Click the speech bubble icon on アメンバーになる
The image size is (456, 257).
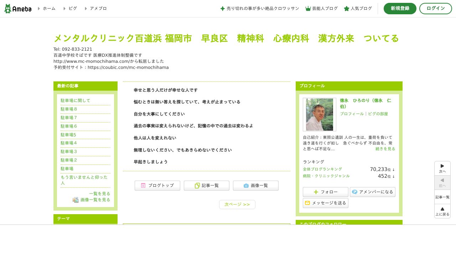click(355, 192)
